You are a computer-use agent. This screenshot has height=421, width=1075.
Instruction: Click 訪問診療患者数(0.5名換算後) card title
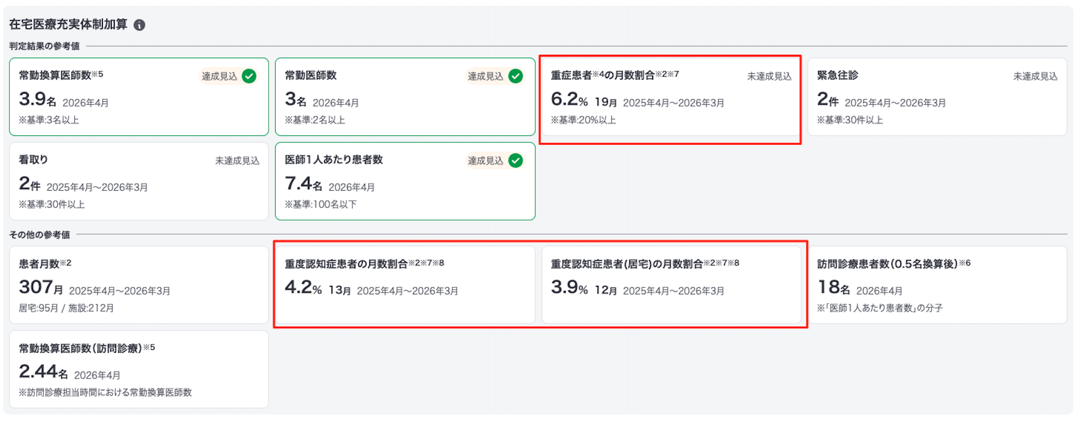point(894,263)
